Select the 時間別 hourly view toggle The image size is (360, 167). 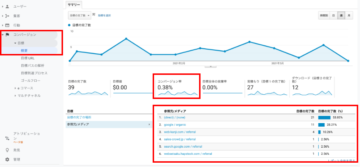coord(323,15)
